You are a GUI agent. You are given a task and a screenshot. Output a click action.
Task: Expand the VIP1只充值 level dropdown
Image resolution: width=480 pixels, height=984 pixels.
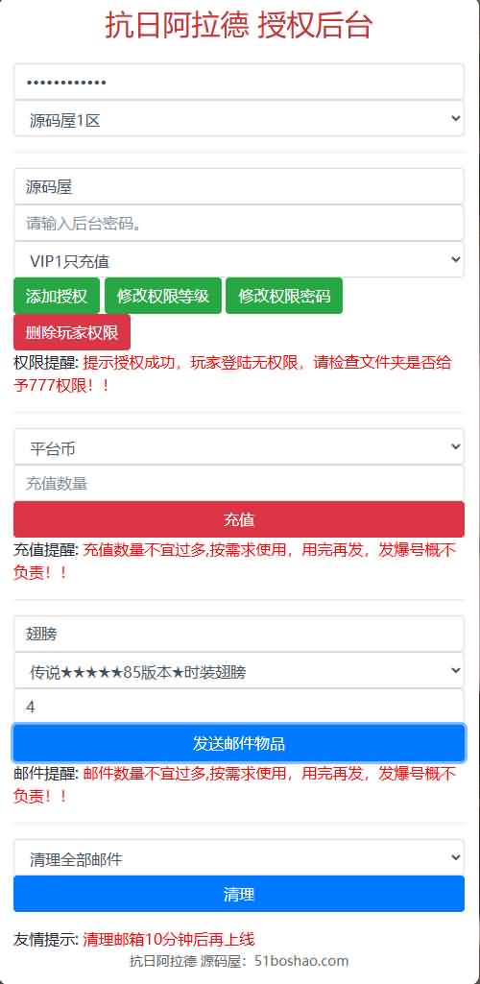238,259
